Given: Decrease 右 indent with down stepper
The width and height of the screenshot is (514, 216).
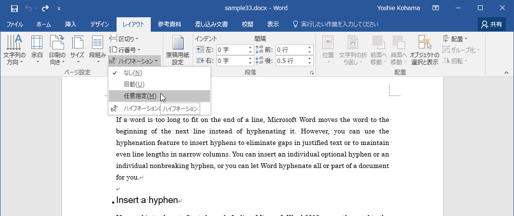Looking at the screenshot, I should click(x=250, y=63).
